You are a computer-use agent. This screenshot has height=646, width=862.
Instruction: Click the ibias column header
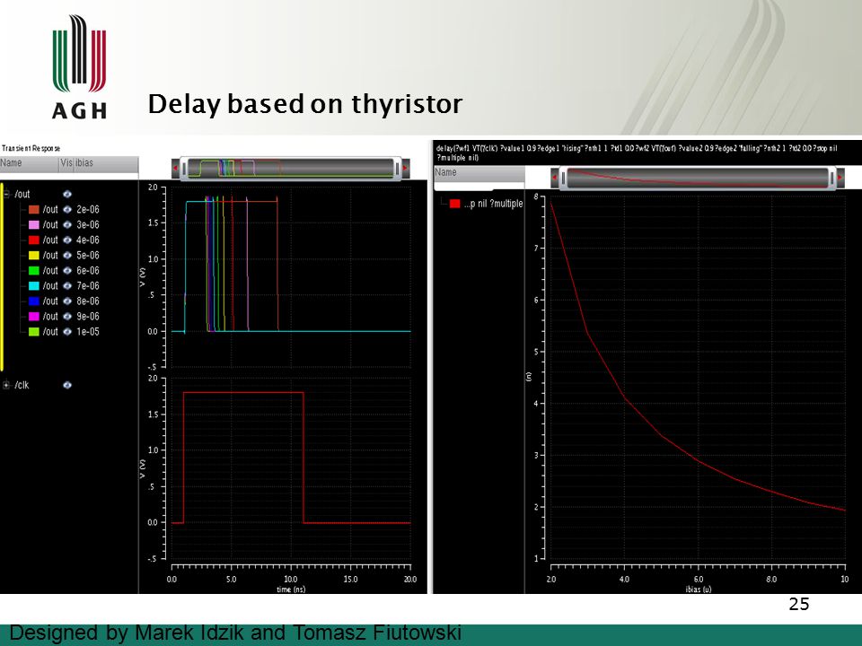click(x=106, y=163)
